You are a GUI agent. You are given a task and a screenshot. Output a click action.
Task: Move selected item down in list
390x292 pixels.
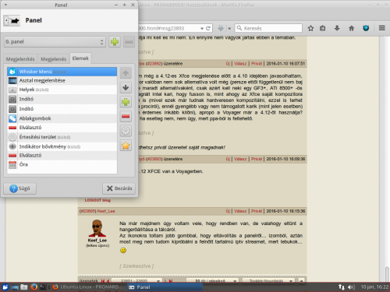point(126,87)
